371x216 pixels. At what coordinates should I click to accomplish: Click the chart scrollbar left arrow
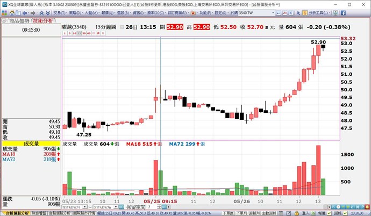[168, 207]
